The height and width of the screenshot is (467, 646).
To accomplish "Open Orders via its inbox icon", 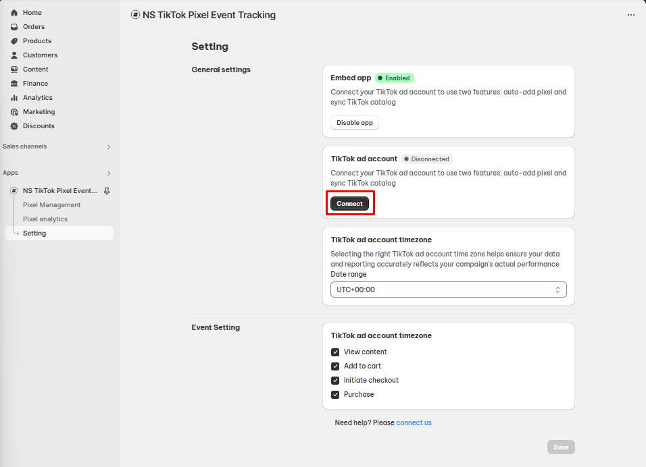I will click(x=14, y=27).
